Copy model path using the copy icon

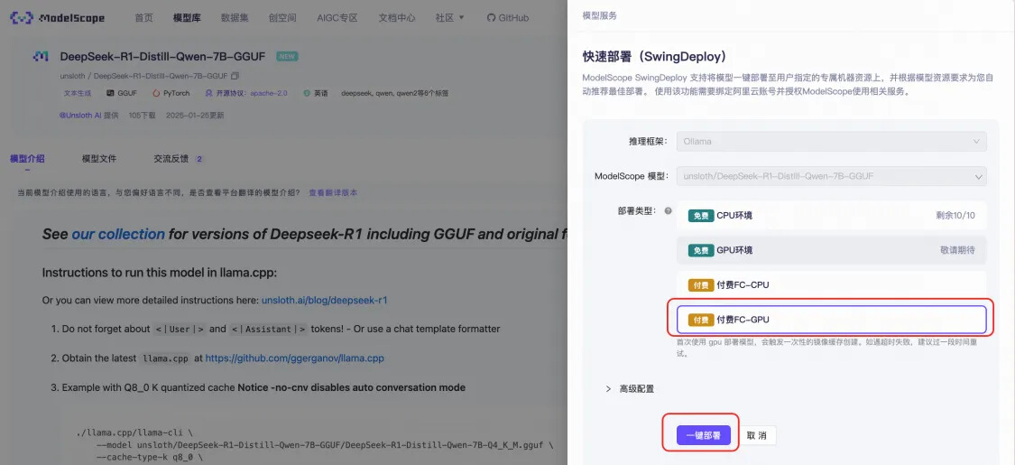tap(235, 76)
